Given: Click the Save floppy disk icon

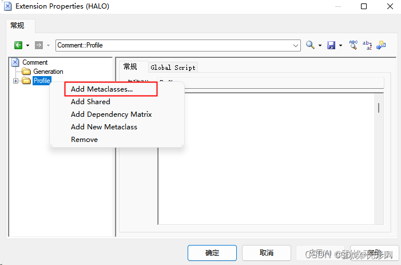Looking at the screenshot, I should (331, 45).
